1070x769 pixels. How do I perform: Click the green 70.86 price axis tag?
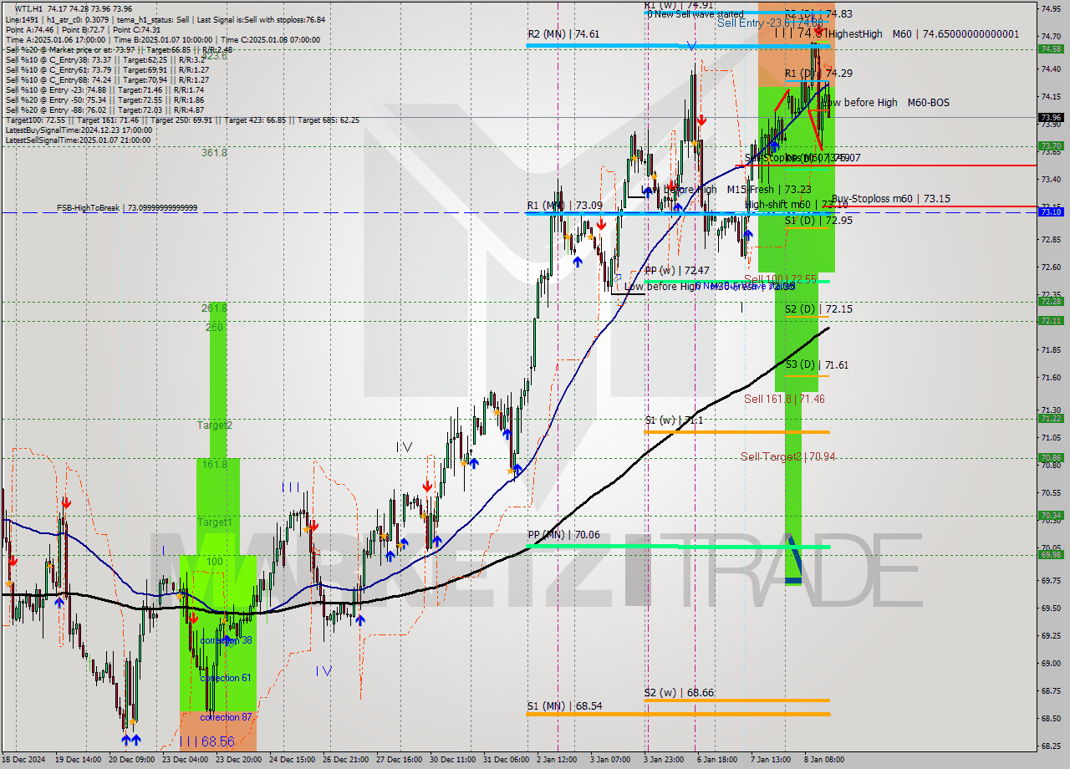1051,458
